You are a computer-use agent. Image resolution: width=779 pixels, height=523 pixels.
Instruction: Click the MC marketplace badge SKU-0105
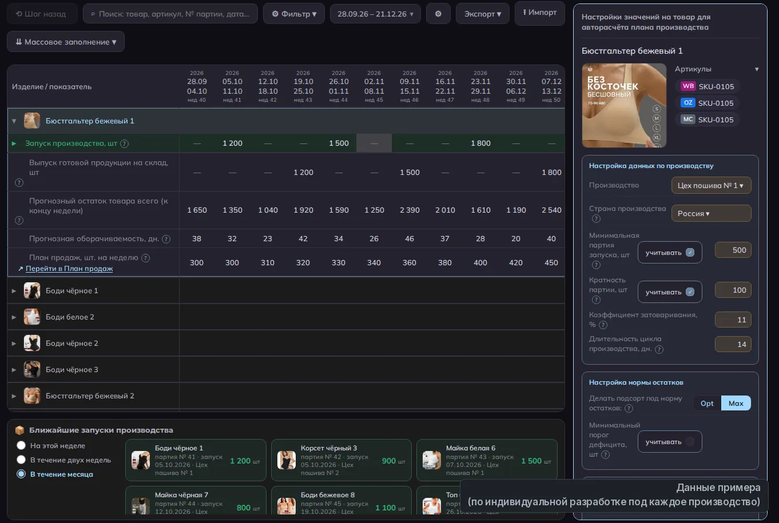(x=708, y=119)
